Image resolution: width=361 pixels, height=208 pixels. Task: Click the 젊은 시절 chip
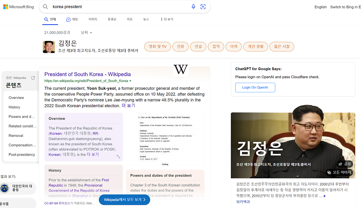click(282, 47)
